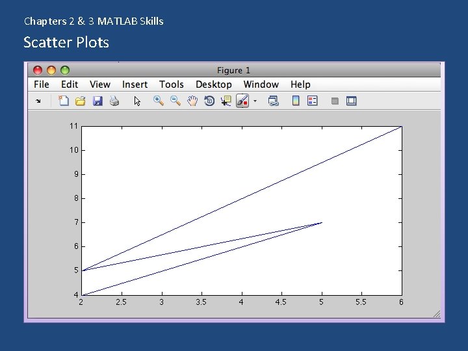468x351 pixels.
Task: Print the figure using printer icon
Action: [x=114, y=101]
